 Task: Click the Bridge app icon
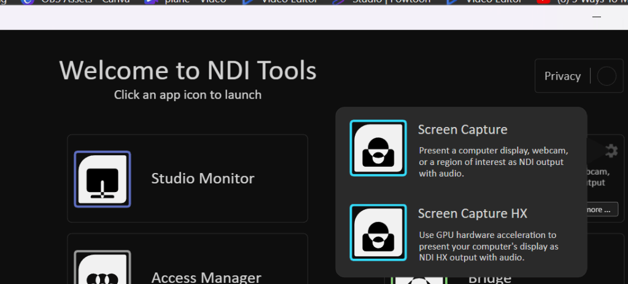click(x=419, y=280)
